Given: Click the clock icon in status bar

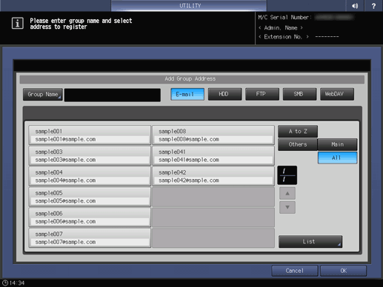Looking at the screenshot, I should coord(5,283).
